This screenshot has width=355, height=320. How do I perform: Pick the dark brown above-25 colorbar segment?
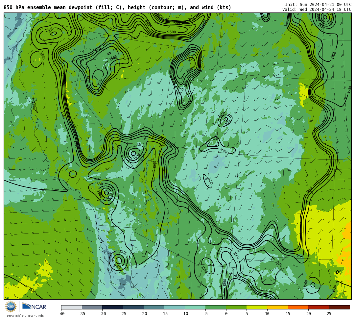[x=339, y=307]
